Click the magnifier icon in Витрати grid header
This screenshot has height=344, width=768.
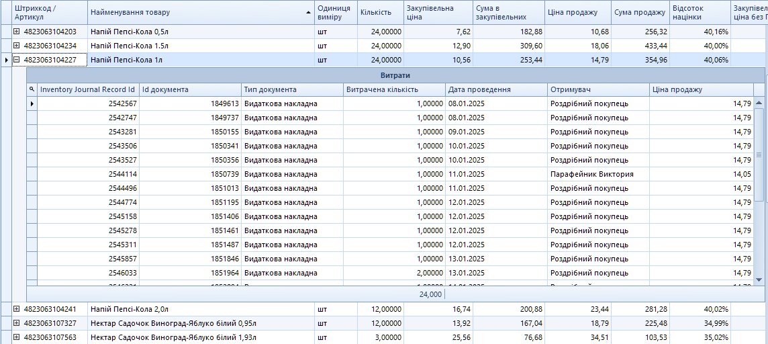[x=32, y=89]
